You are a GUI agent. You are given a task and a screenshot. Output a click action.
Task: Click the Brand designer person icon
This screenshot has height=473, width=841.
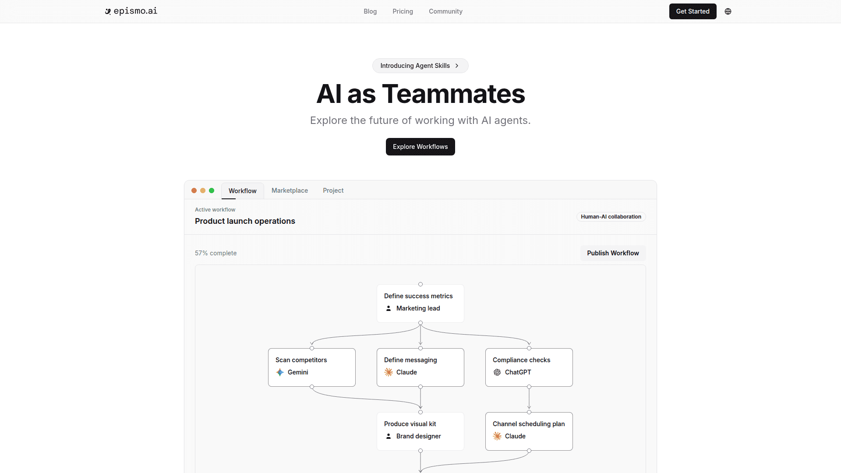[x=389, y=436]
